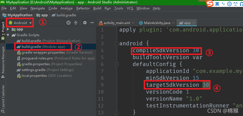Collapse the Gradle Scripts node
Image resolution: width=243 pixels, height=116 pixels.
pos(8,35)
